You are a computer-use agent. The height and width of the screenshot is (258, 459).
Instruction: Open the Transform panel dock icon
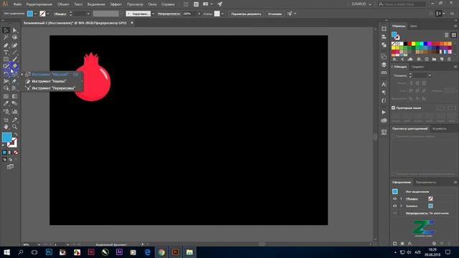point(384,29)
